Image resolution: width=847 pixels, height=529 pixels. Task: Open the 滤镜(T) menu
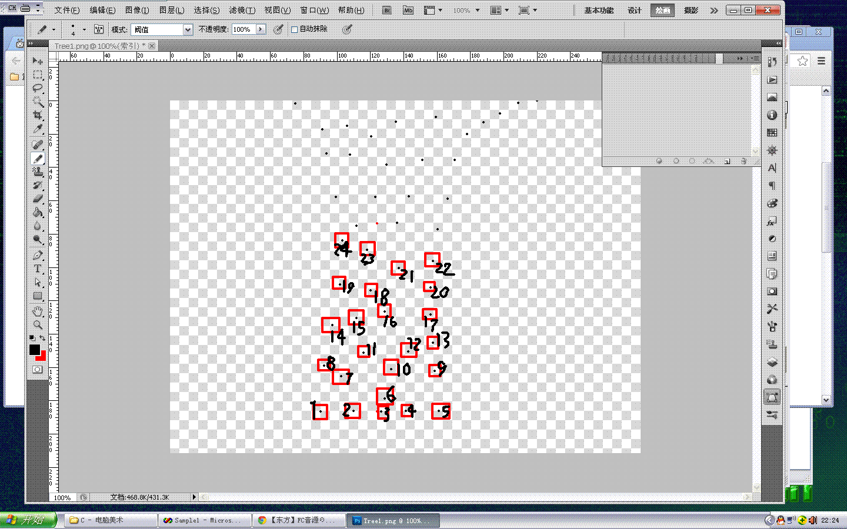[242, 11]
